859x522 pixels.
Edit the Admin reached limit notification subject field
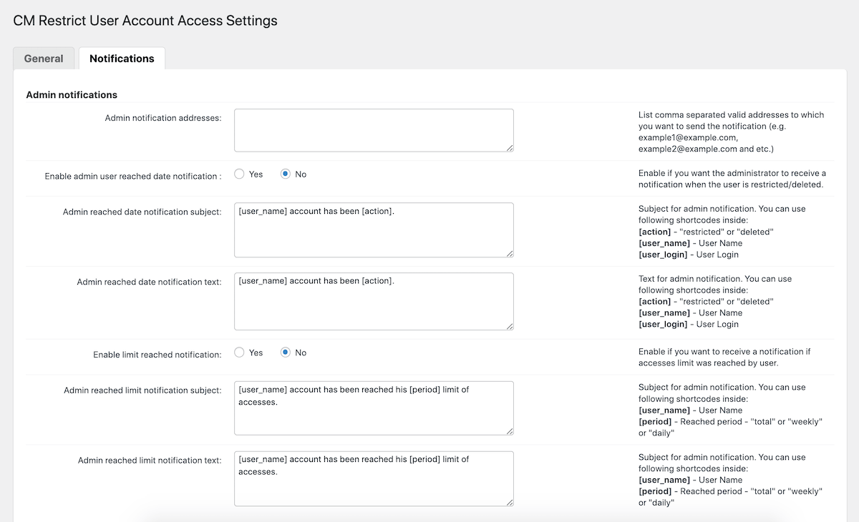373,408
